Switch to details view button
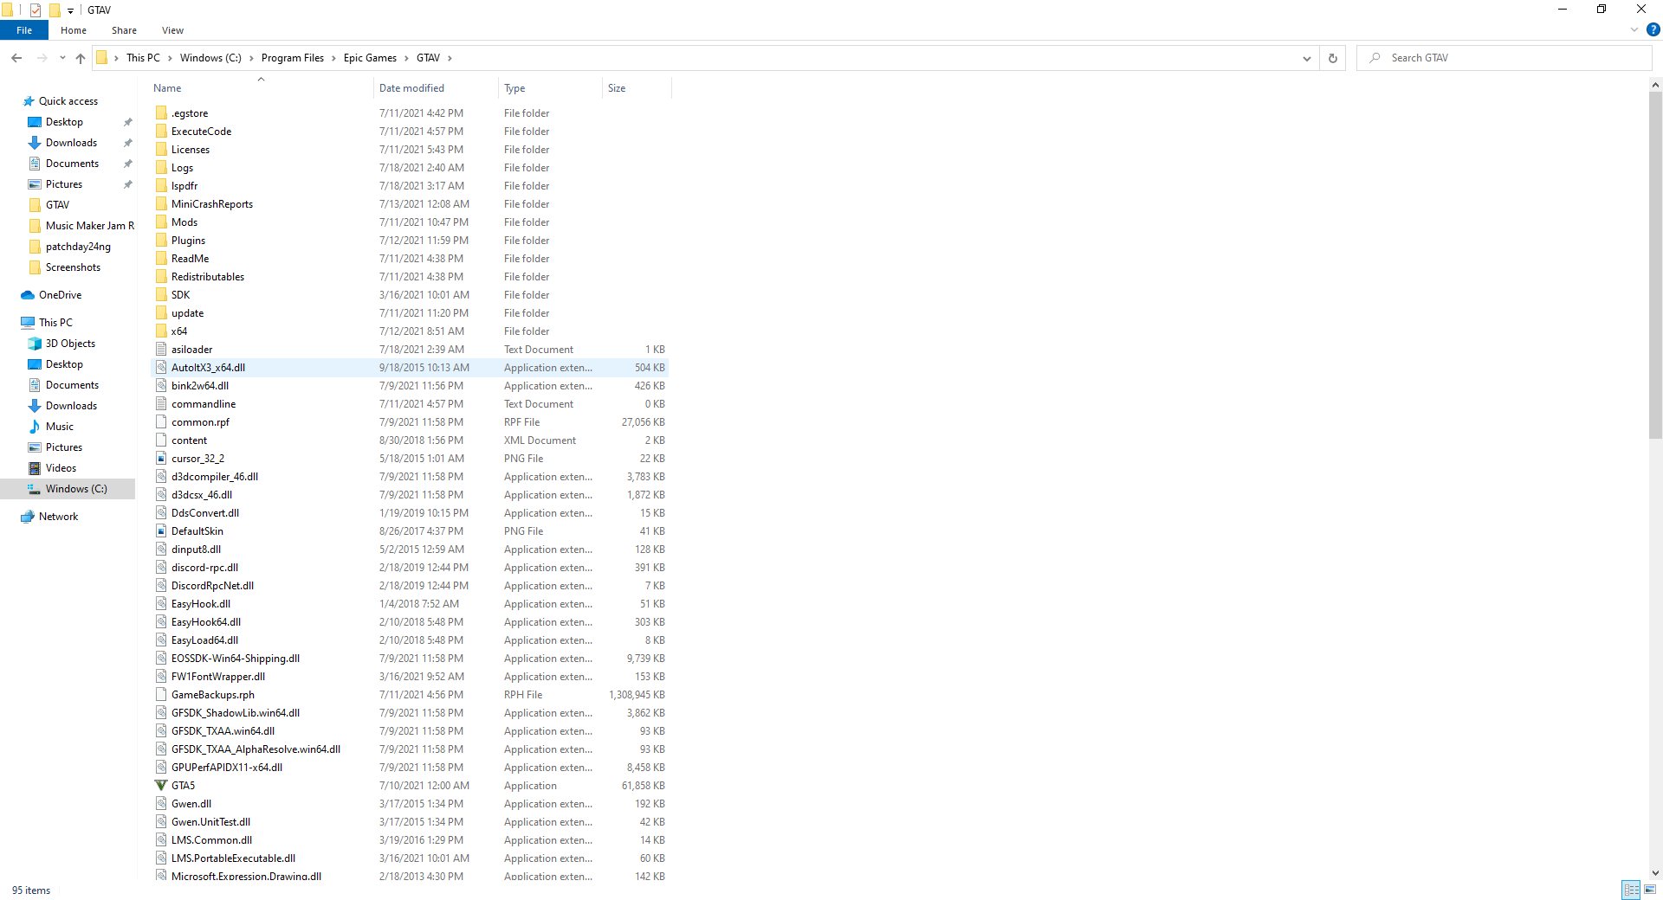This screenshot has width=1663, height=900. tap(1631, 890)
